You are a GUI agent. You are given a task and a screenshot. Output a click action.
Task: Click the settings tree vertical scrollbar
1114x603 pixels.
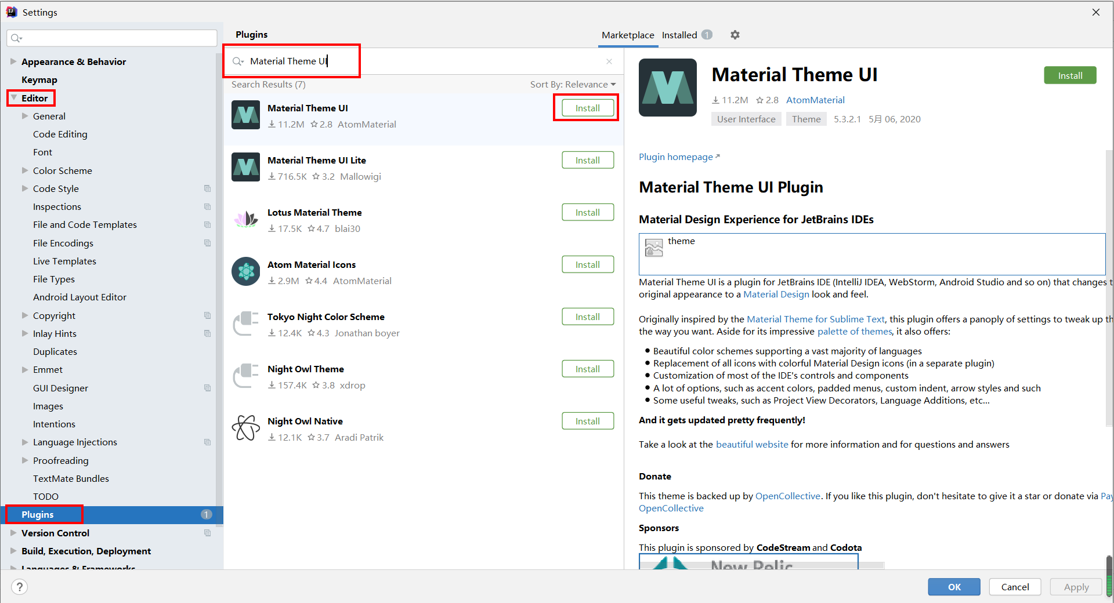[x=219, y=290]
